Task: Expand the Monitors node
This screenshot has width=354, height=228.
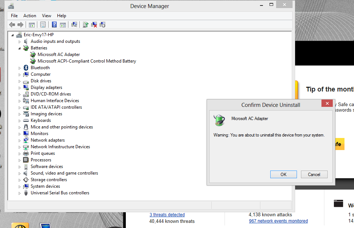Action: pyautogui.click(x=19, y=134)
